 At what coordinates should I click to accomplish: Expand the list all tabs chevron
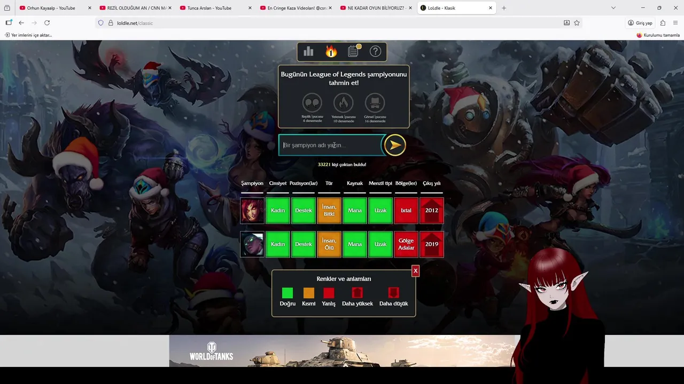613,8
